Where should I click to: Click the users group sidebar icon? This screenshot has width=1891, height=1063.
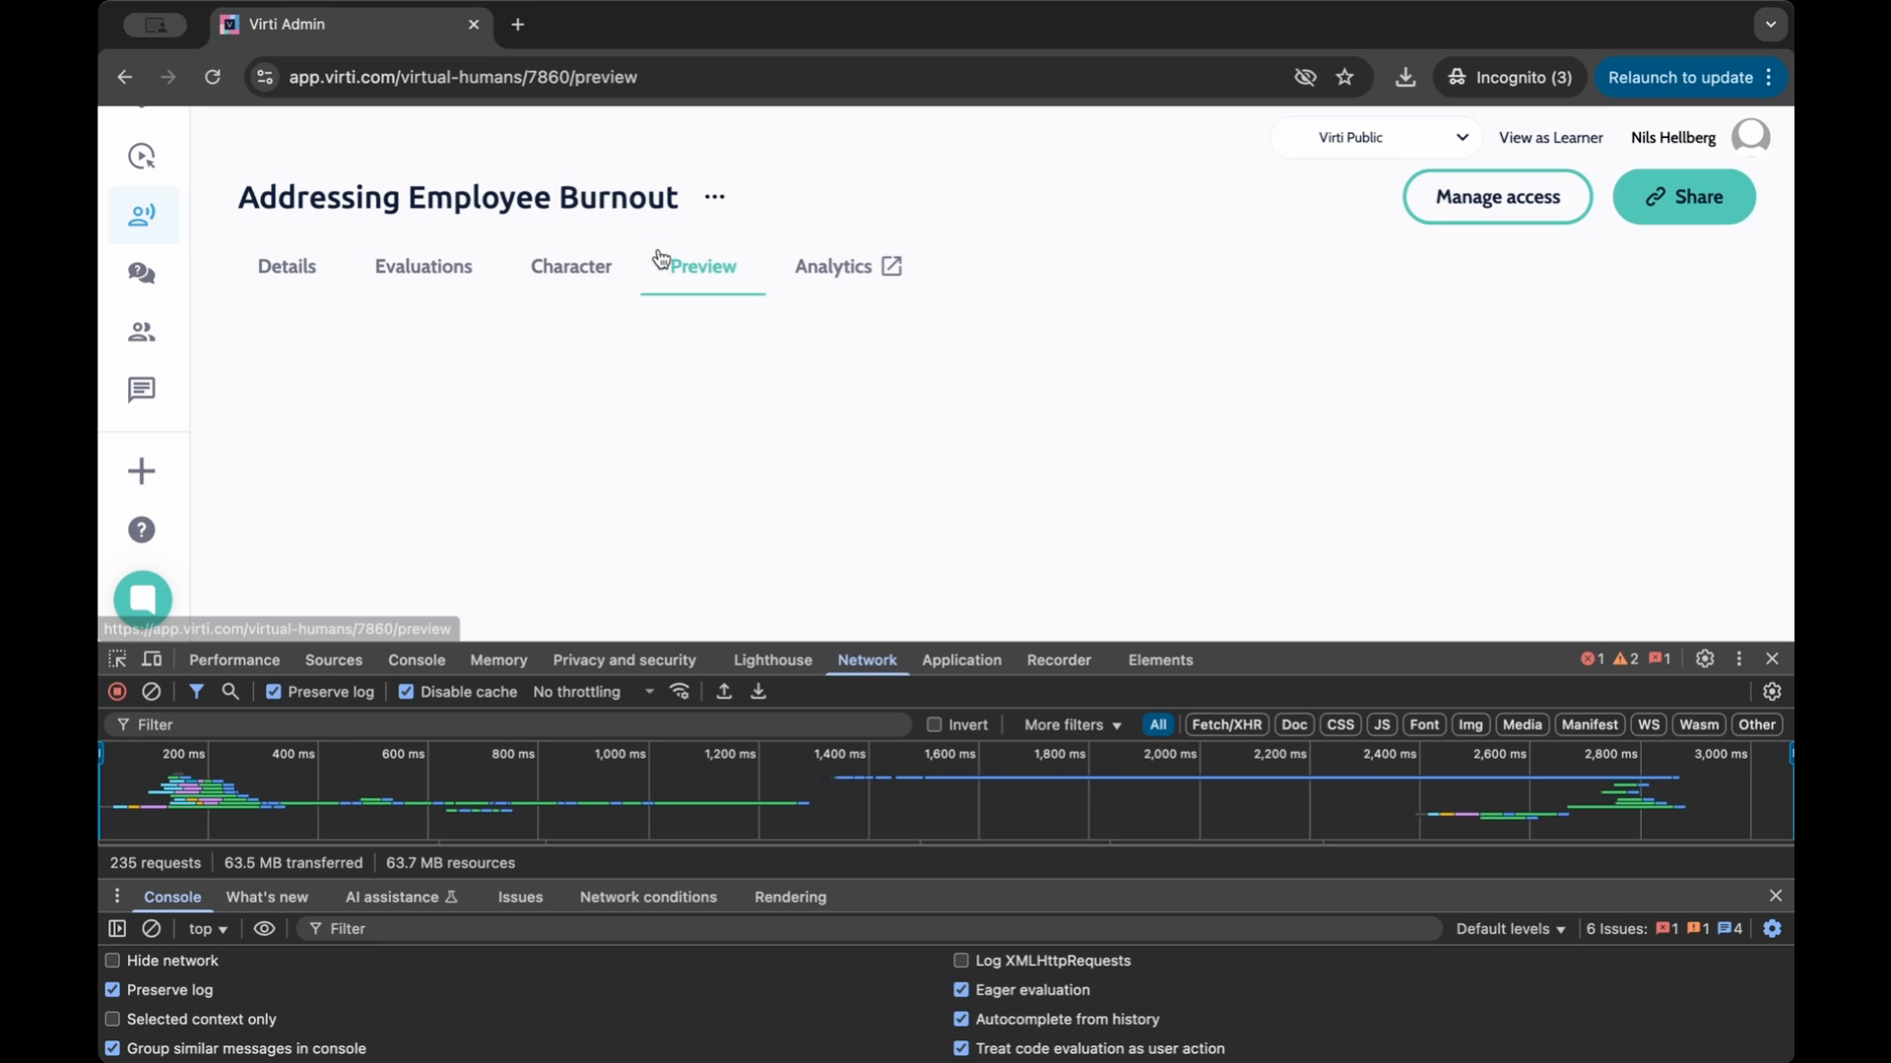point(142,333)
